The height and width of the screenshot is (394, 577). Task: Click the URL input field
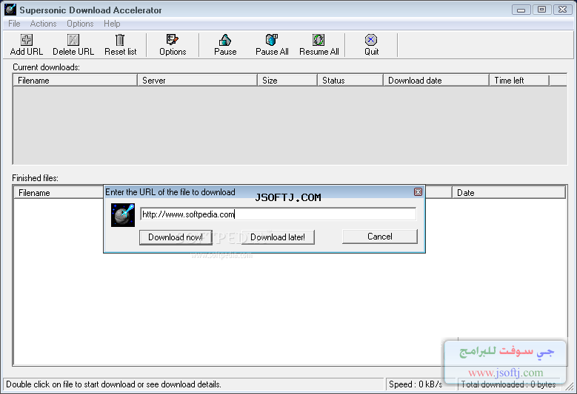tap(279, 214)
